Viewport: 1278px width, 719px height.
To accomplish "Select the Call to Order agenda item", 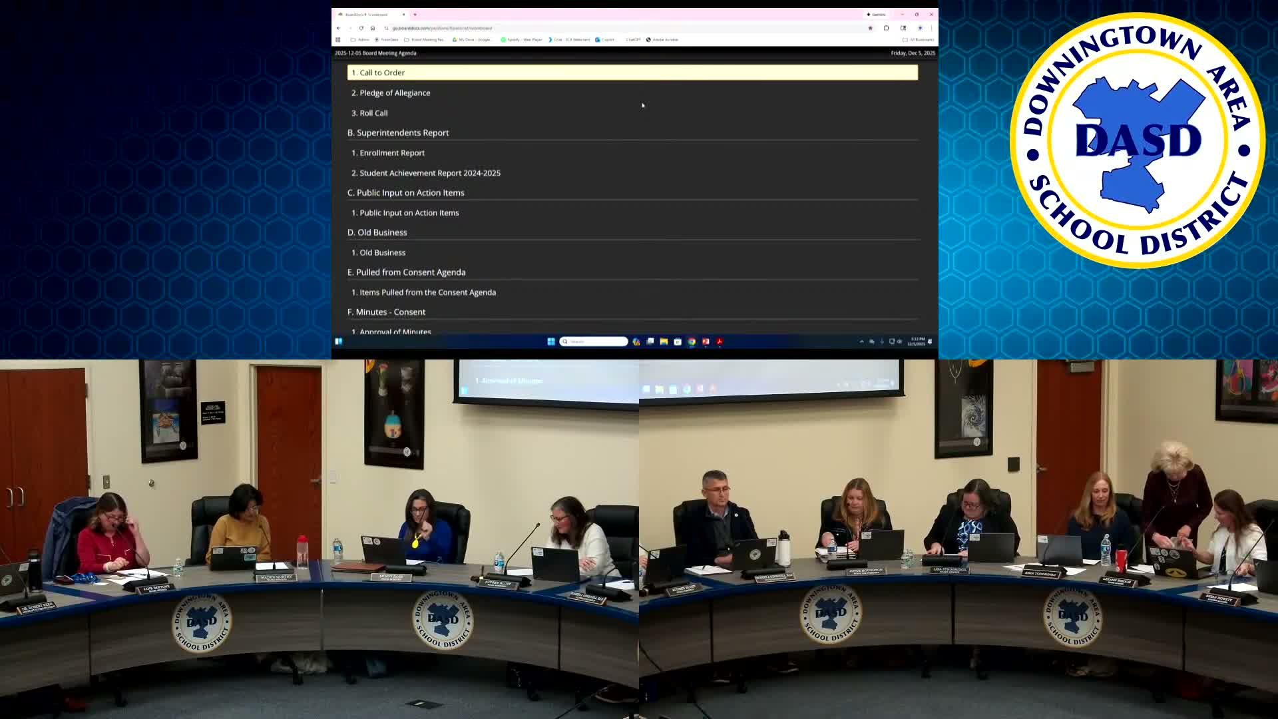I will coord(632,73).
